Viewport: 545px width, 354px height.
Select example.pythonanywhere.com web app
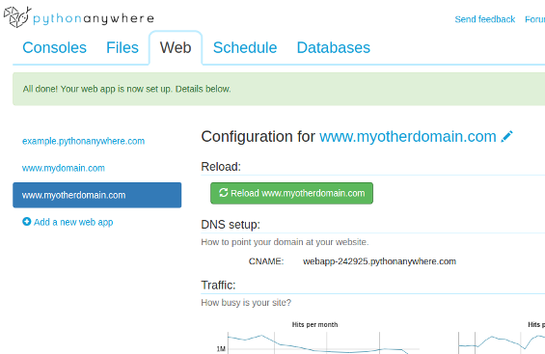point(83,141)
